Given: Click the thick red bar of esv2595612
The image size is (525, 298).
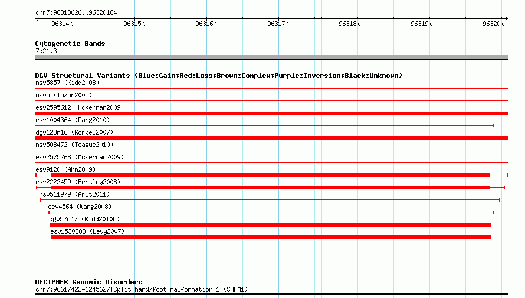Looking at the screenshot, I should coord(271,113).
